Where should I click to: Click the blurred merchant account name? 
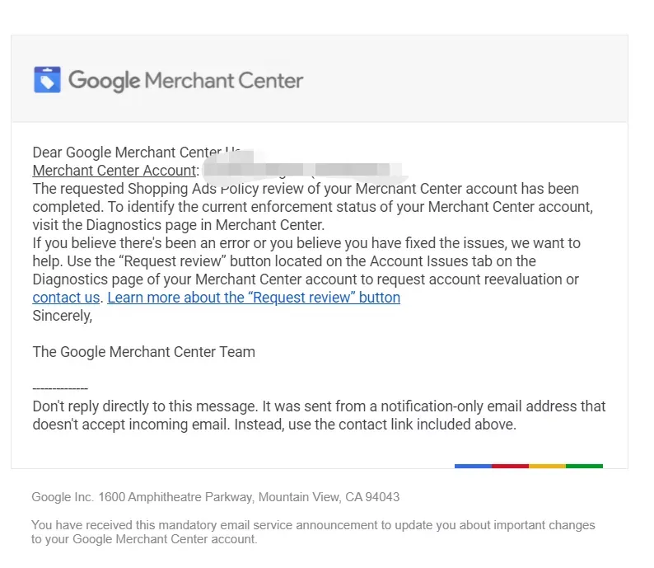click(298, 170)
